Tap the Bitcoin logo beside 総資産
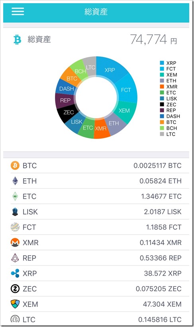This screenshot has width=194, height=327. pyautogui.click(x=17, y=39)
